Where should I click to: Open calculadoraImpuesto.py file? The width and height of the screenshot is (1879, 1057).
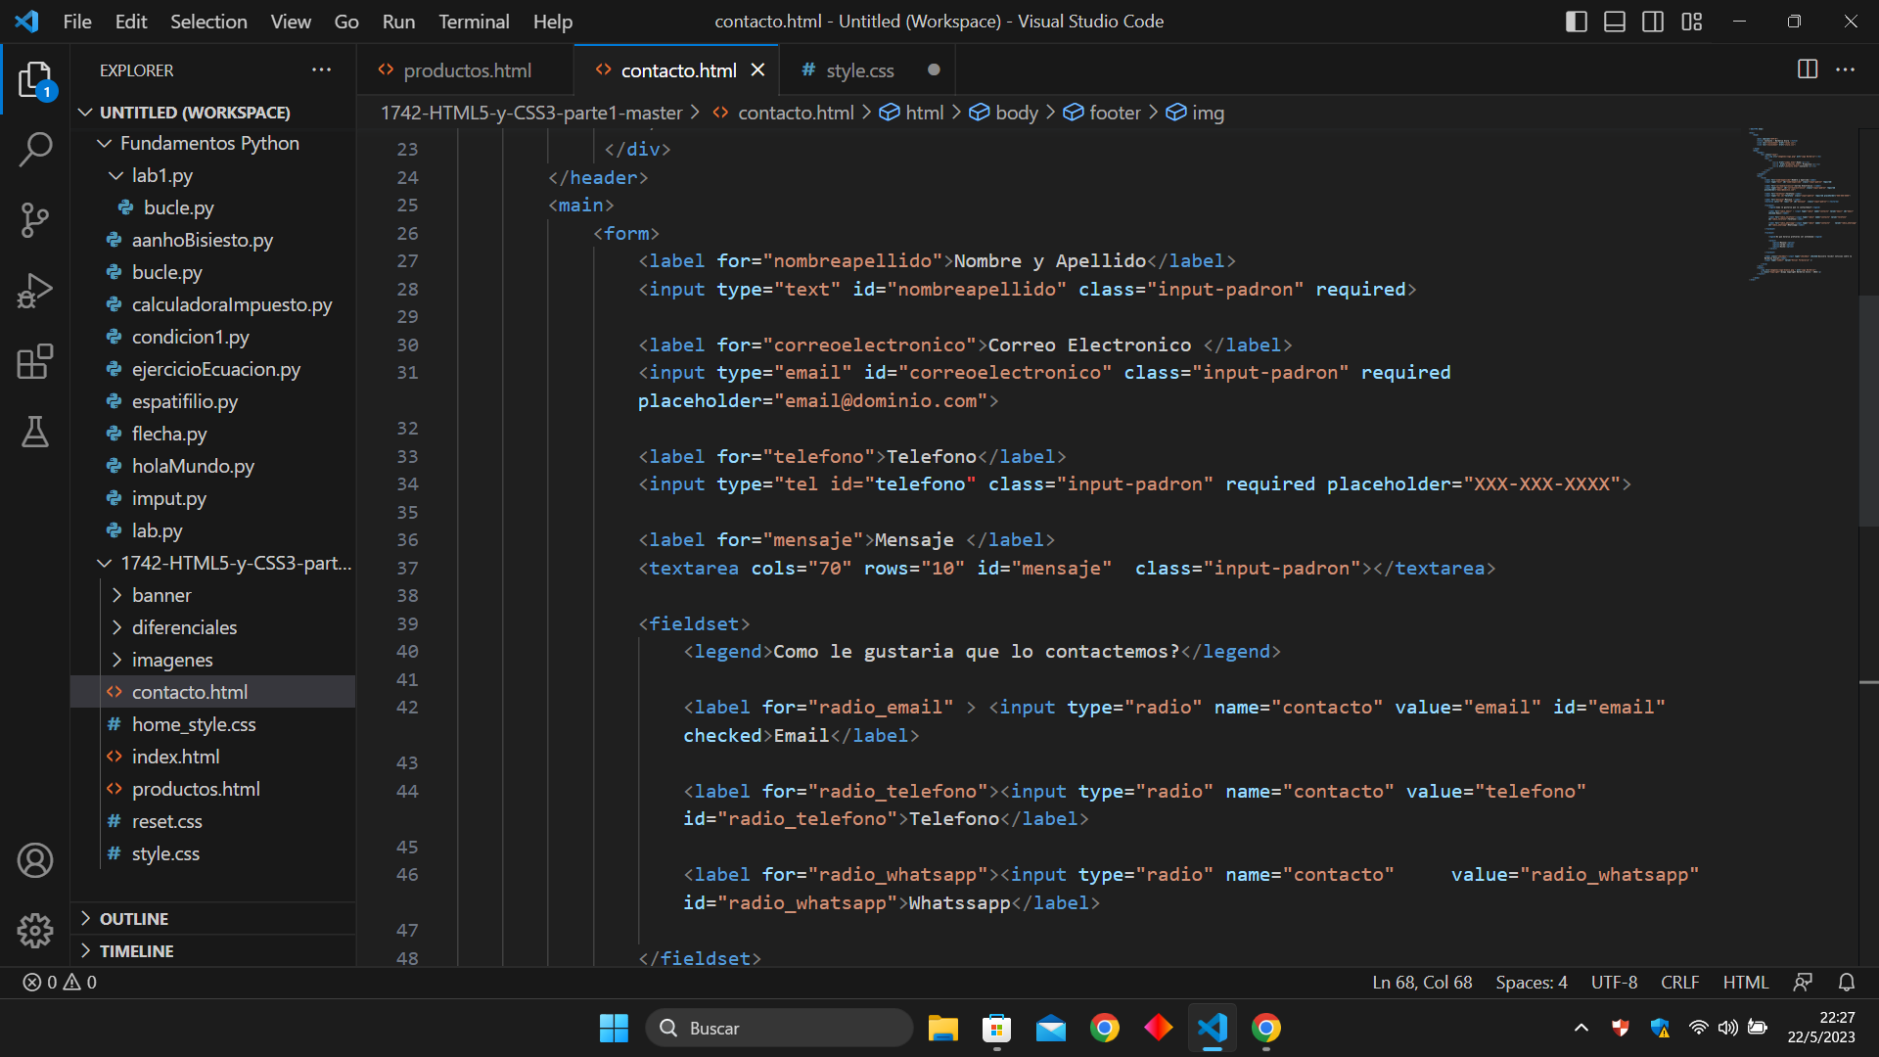coord(232,304)
